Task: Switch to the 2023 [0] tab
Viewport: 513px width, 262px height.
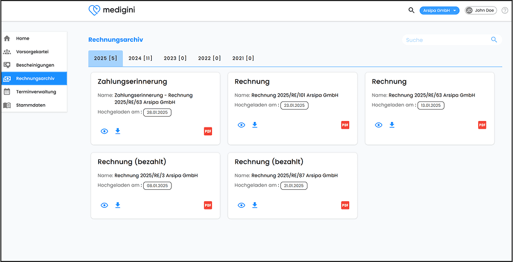Action: click(x=175, y=59)
